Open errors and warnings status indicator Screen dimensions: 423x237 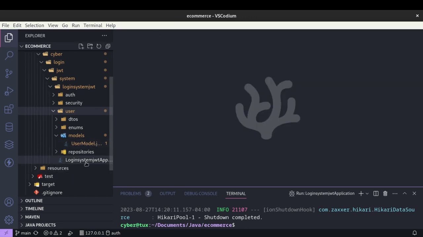pos(53,233)
